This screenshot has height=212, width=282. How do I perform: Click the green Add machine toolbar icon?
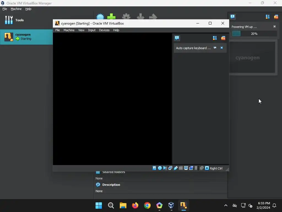(x=112, y=17)
